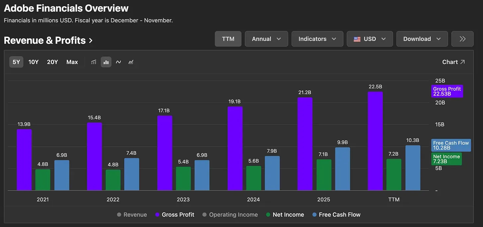Image resolution: width=483 pixels, height=227 pixels.
Task: Click the 2025 Free Cash Flow bar labeled 9.9B
Action: point(343,169)
